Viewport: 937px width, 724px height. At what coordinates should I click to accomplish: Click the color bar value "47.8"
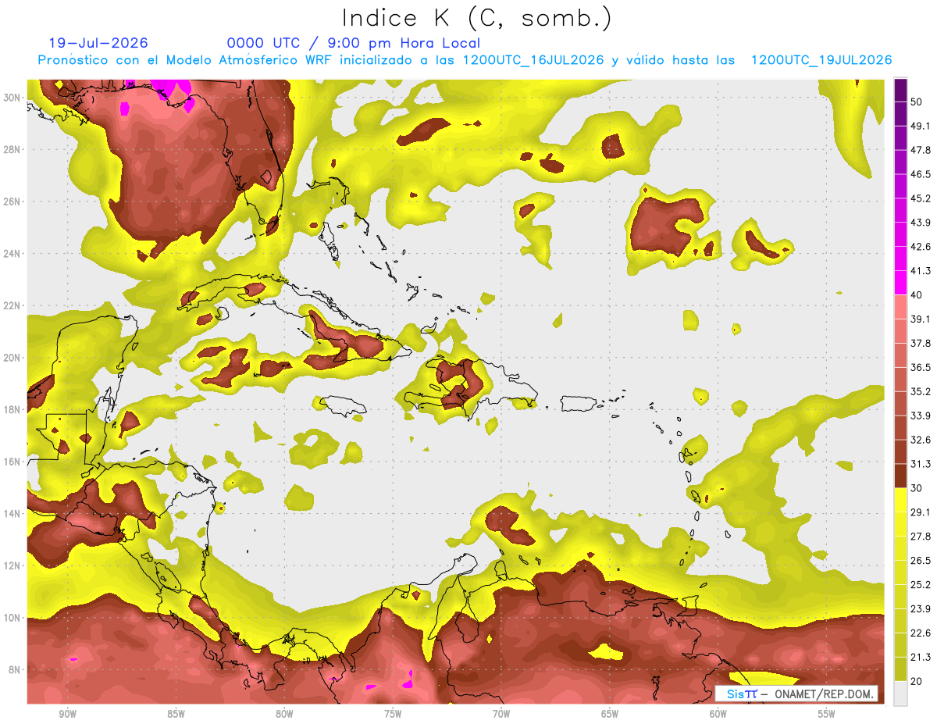click(921, 150)
